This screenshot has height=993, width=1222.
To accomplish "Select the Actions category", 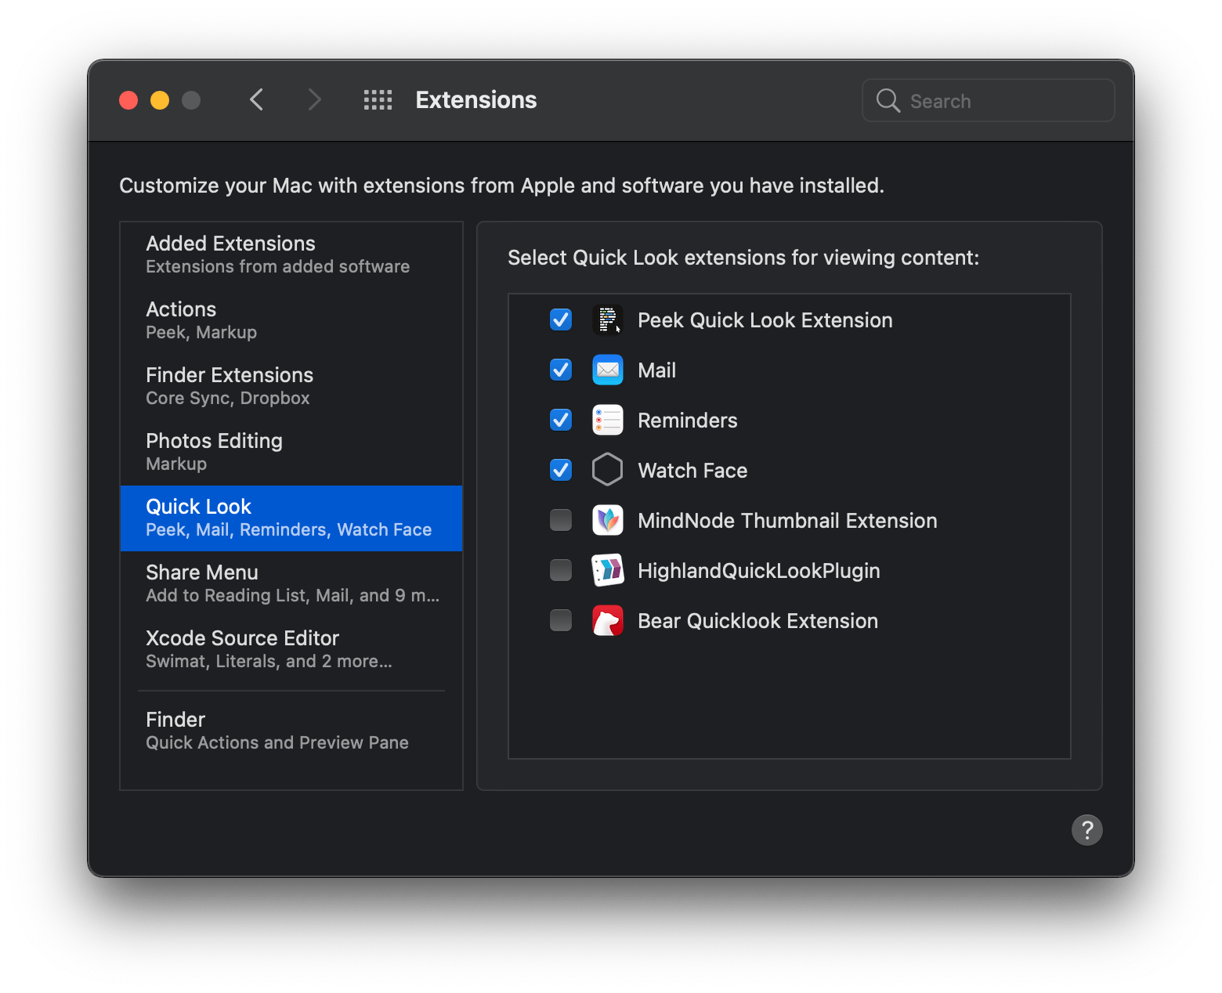I will pyautogui.click(x=291, y=320).
